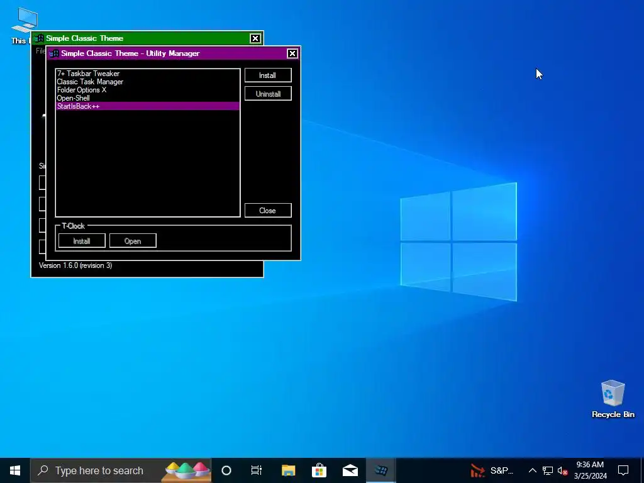644x483 pixels.
Task: Click Install button beside utility list
Action: click(x=268, y=75)
